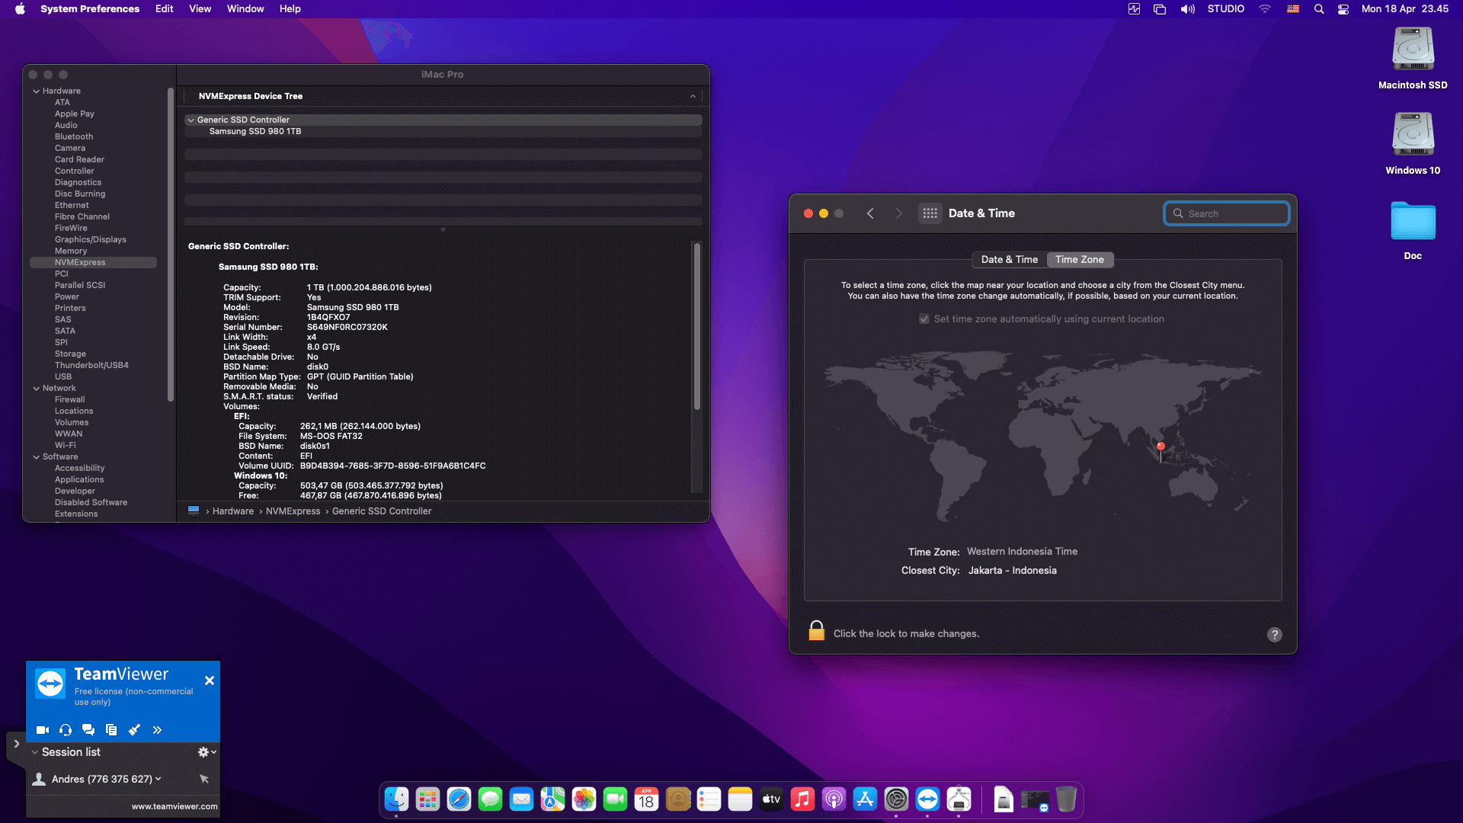Open the Date & Time help button
Viewport: 1463px width, 823px height.
(1275, 635)
